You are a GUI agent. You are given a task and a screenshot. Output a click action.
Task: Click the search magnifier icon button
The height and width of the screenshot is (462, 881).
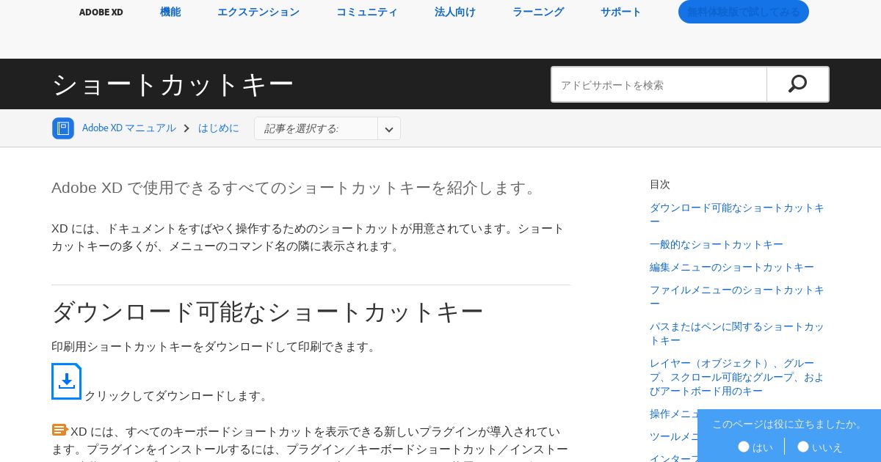[x=797, y=84]
